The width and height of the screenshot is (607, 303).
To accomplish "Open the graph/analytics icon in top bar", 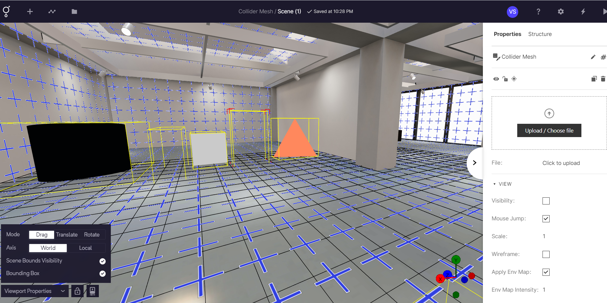I will click(x=52, y=12).
